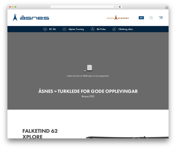The image size is (176, 149).
Task: Open the Alpine Touring menu label
Action: 76,29
